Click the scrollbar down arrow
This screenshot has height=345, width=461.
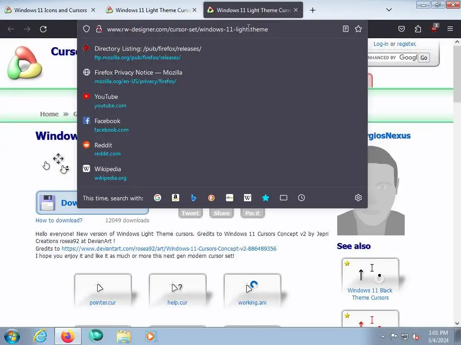(x=457, y=323)
